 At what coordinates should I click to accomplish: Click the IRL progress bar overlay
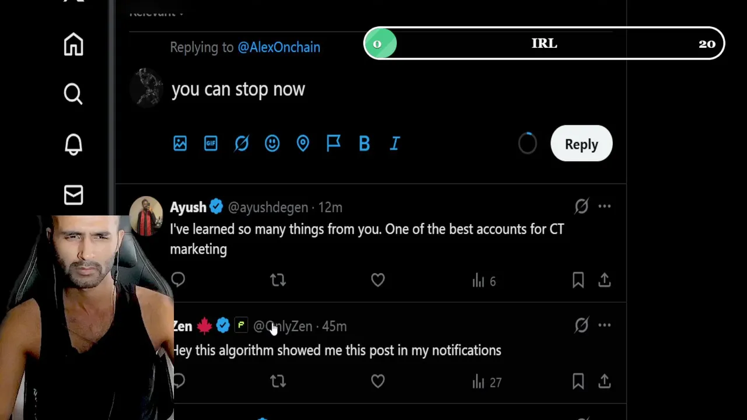click(544, 44)
